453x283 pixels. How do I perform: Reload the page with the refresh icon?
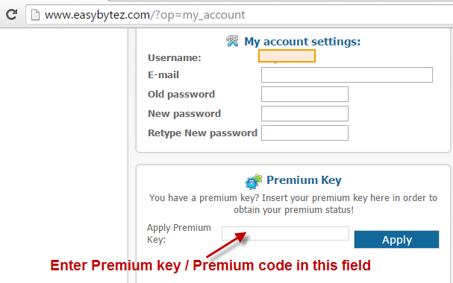click(x=11, y=14)
